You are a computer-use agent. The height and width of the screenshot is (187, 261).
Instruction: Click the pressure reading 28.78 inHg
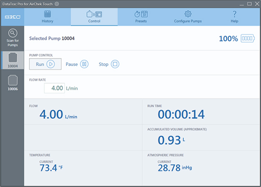point(175,168)
